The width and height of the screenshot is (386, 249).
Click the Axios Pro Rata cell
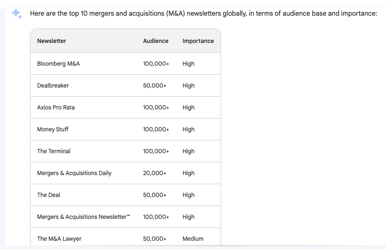pyautogui.click(x=56, y=107)
